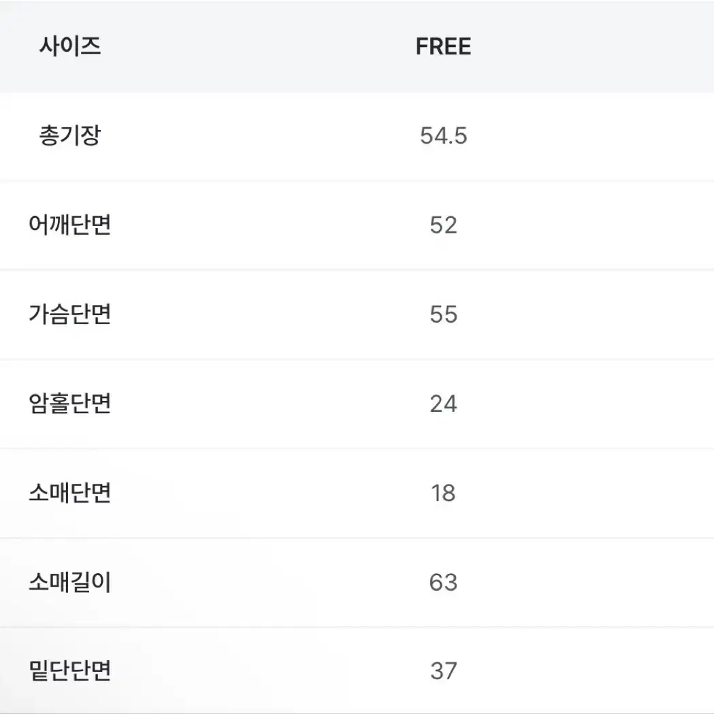Click the 사이즈 header label
The width and height of the screenshot is (714, 714).
[69, 46]
